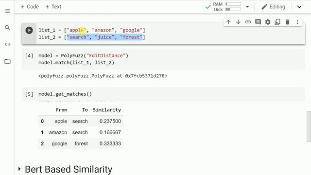This screenshot has width=311, height=175.
Task: Click the RAM usage bar
Action: pos(233,4)
